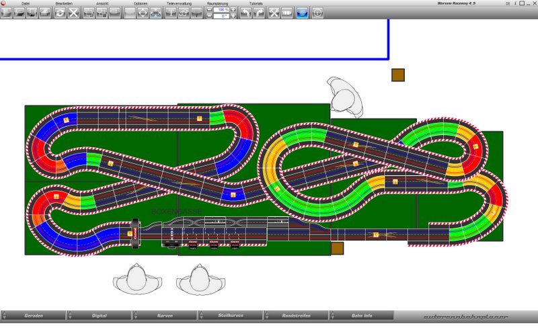Click the refresh arrows icon in toolbar
Screen dimensions: 538x336
point(60,13)
